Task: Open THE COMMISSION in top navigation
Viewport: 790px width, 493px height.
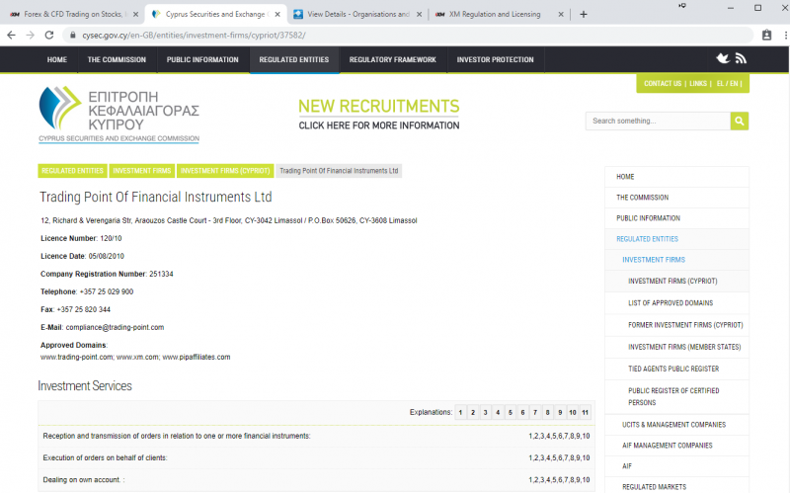Action: point(117,59)
